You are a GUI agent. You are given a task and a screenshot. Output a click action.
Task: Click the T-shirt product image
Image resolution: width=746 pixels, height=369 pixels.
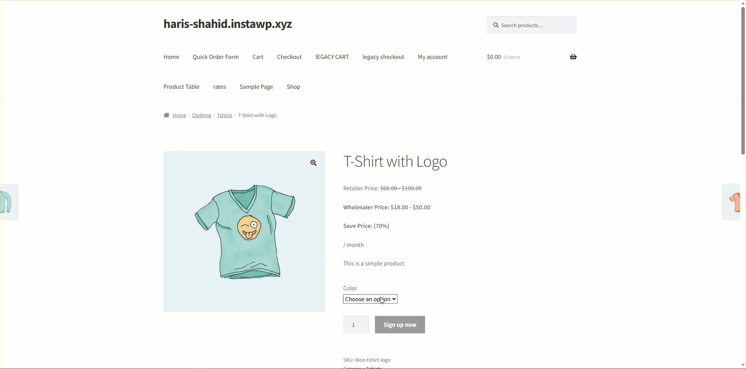click(x=244, y=231)
